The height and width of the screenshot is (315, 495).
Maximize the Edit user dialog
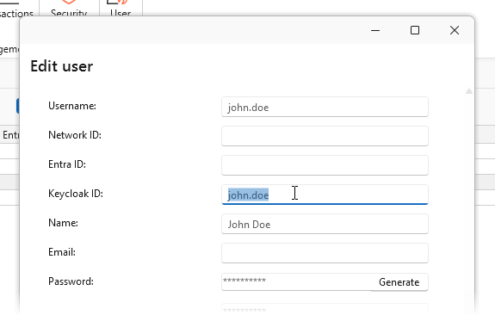pyautogui.click(x=415, y=30)
